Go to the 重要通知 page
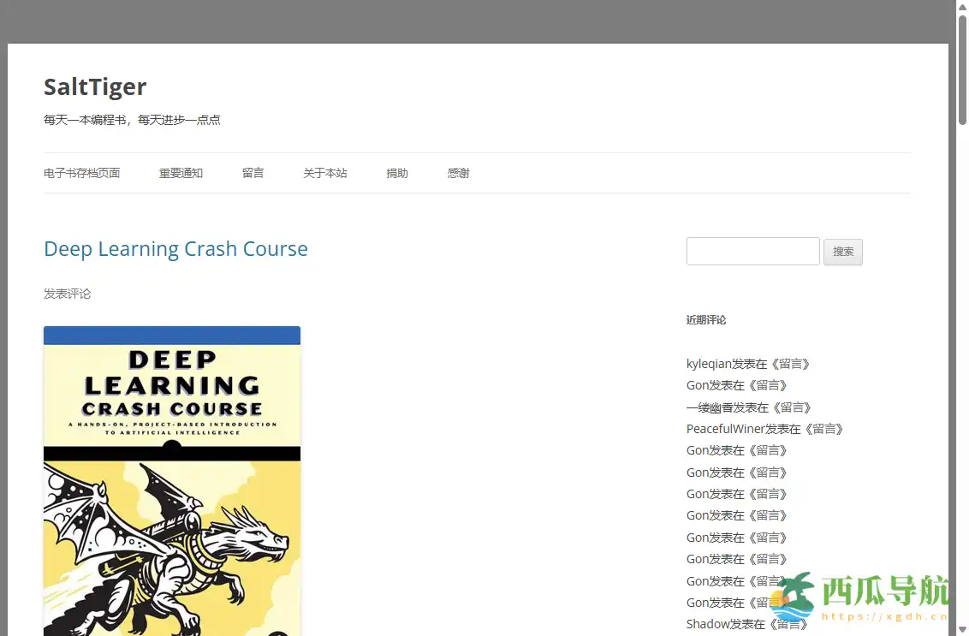Image resolution: width=969 pixels, height=636 pixels. (x=181, y=173)
